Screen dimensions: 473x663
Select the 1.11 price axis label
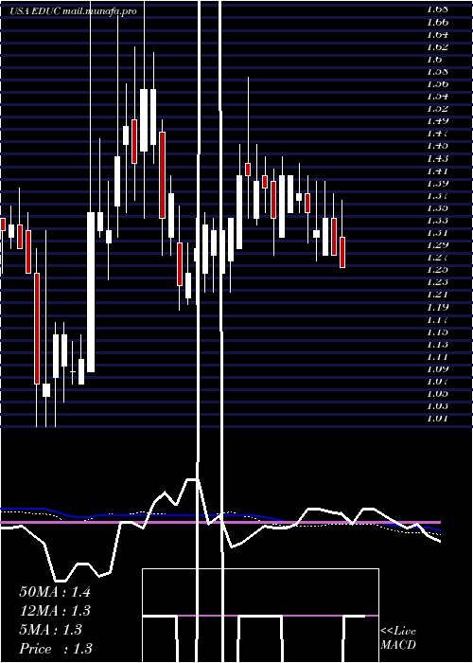tap(437, 356)
